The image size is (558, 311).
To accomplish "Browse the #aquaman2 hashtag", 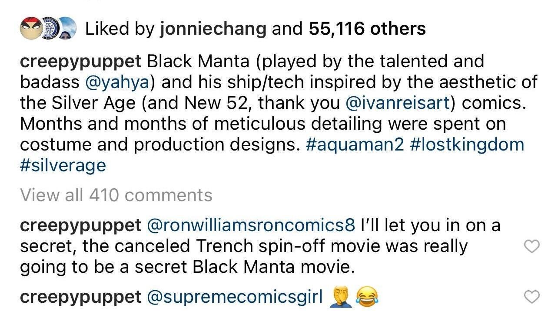I will coord(355,144).
